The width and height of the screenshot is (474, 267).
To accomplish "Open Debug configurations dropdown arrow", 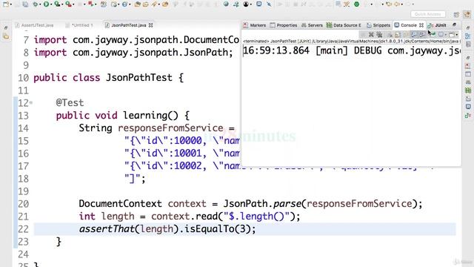I will coord(40,4).
